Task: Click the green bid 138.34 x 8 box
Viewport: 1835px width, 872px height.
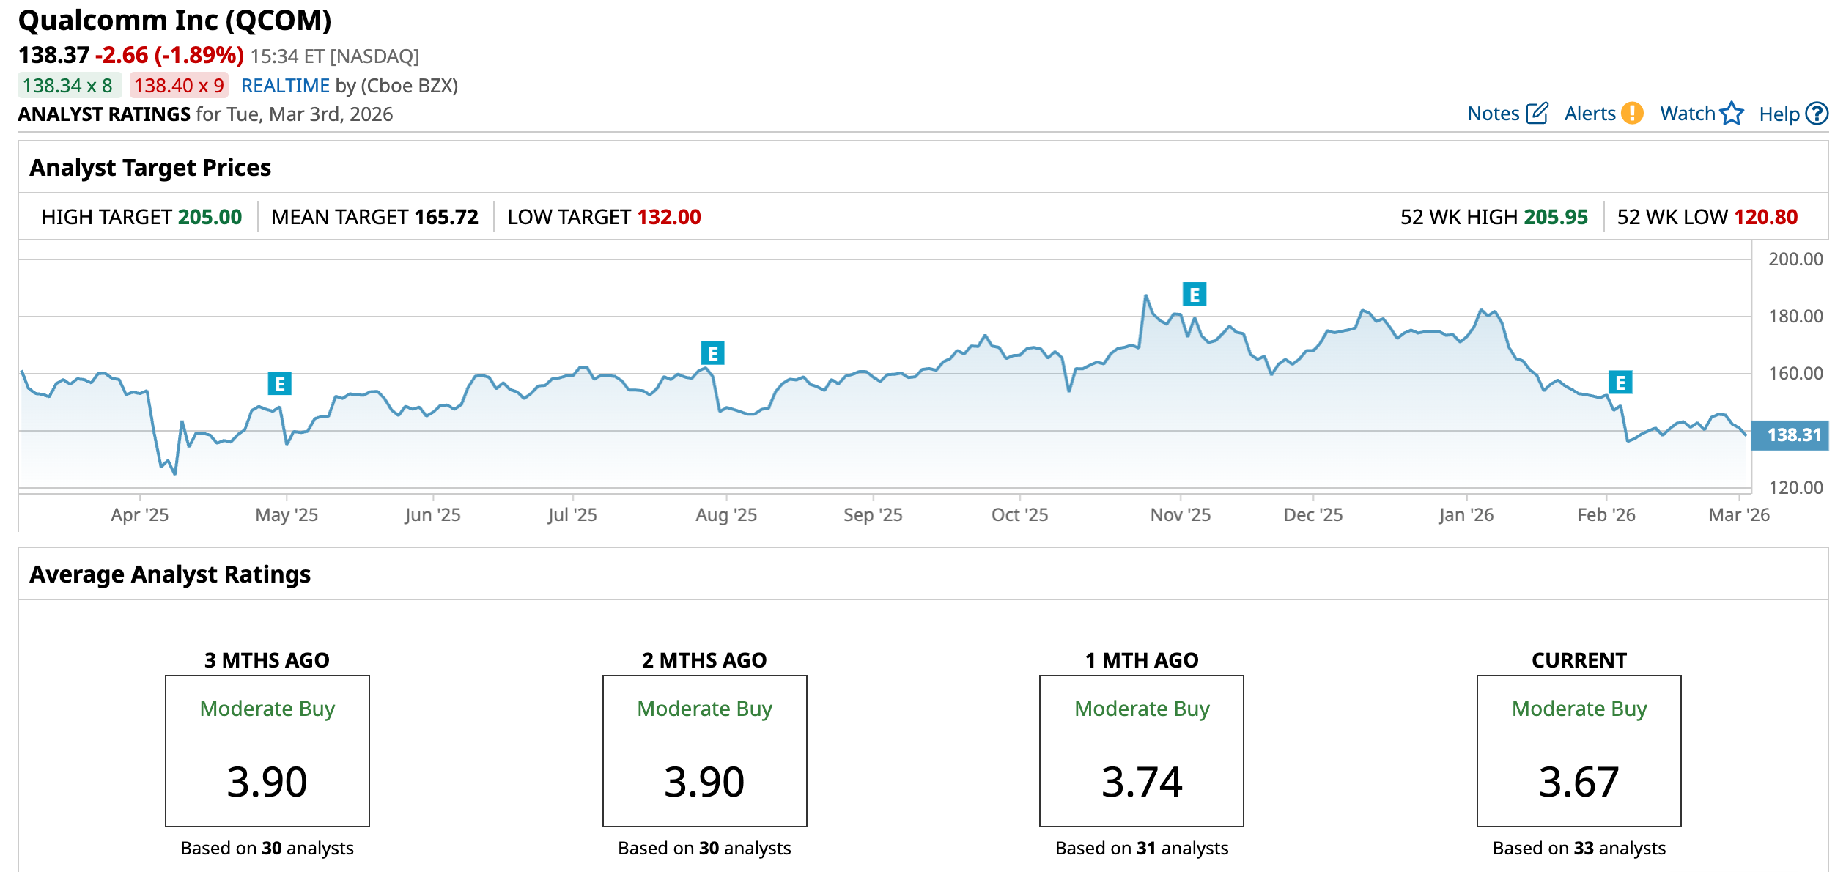Action: coord(68,86)
